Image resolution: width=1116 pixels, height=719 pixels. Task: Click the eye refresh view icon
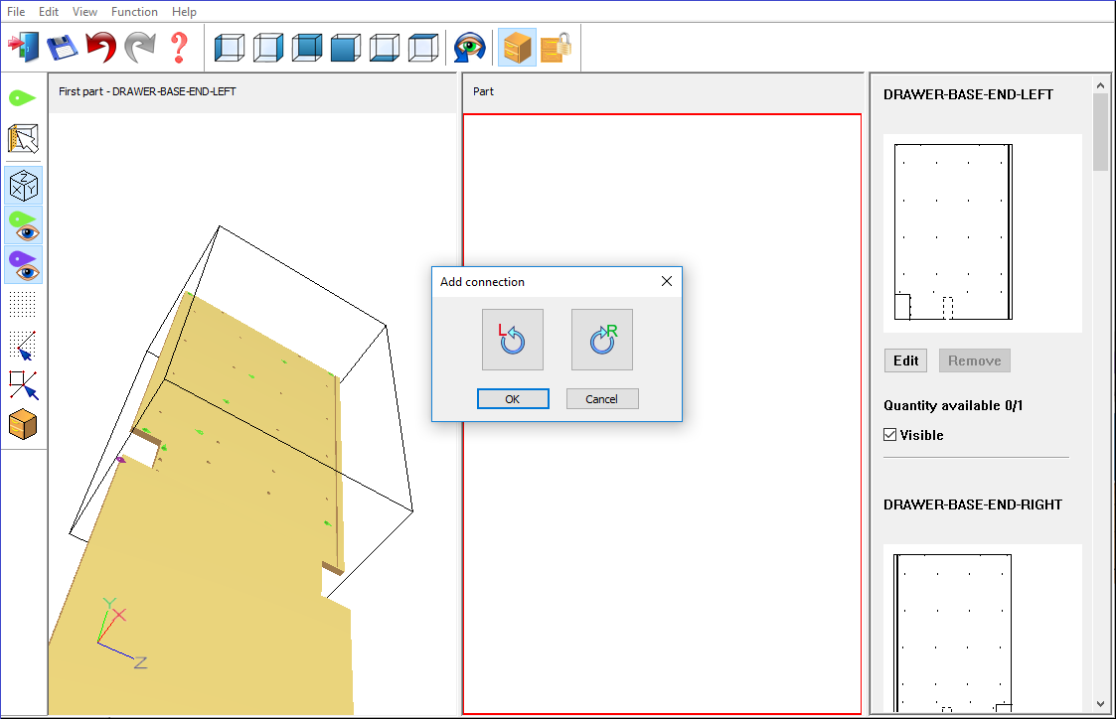470,47
